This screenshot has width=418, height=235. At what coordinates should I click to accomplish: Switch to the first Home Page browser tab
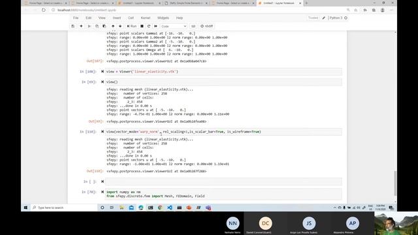pos(45,3)
